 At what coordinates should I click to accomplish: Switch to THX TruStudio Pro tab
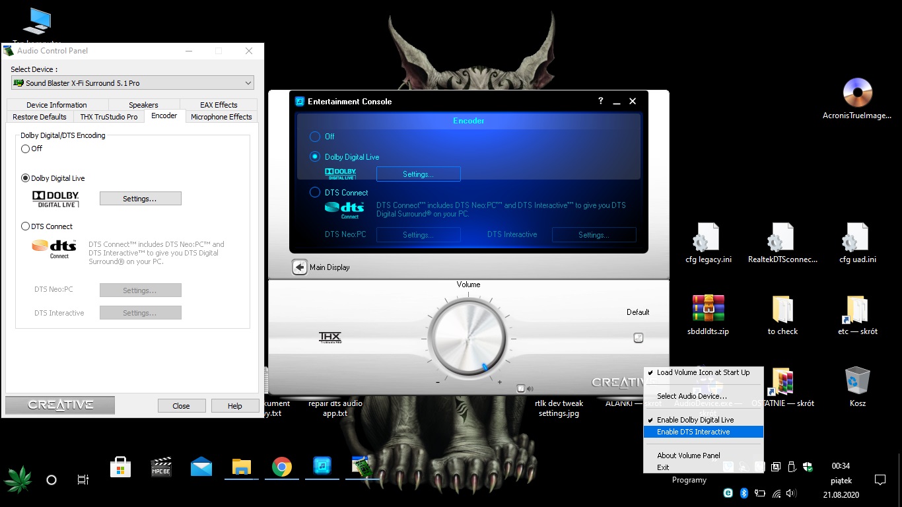pyautogui.click(x=109, y=117)
